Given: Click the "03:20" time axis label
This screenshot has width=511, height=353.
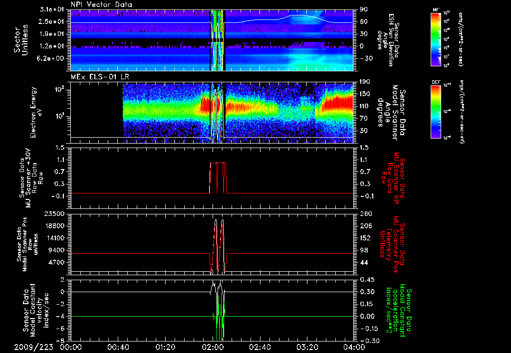Looking at the screenshot, I should 307,347.
